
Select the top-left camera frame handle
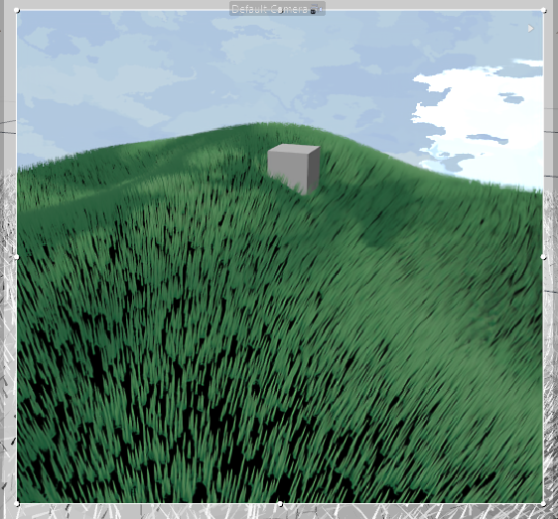pyautogui.click(x=17, y=10)
